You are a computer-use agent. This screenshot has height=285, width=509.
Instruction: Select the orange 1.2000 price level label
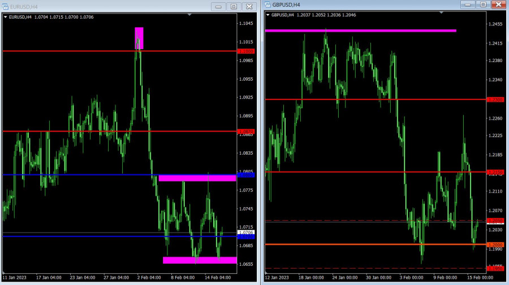(x=495, y=244)
